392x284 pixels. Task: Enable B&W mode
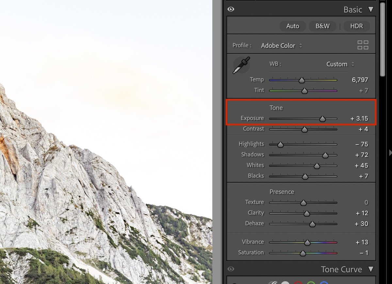click(322, 26)
